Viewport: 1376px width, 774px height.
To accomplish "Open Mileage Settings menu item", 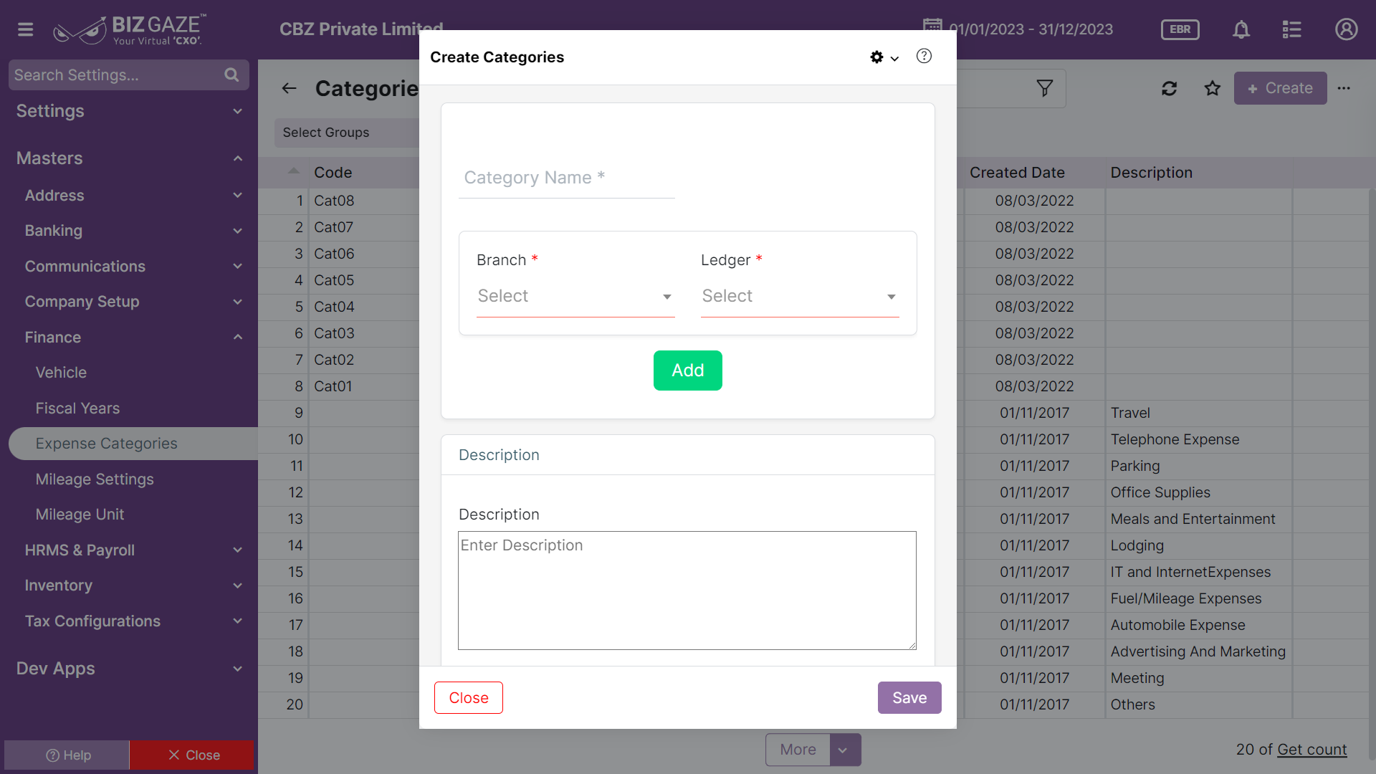I will [95, 479].
